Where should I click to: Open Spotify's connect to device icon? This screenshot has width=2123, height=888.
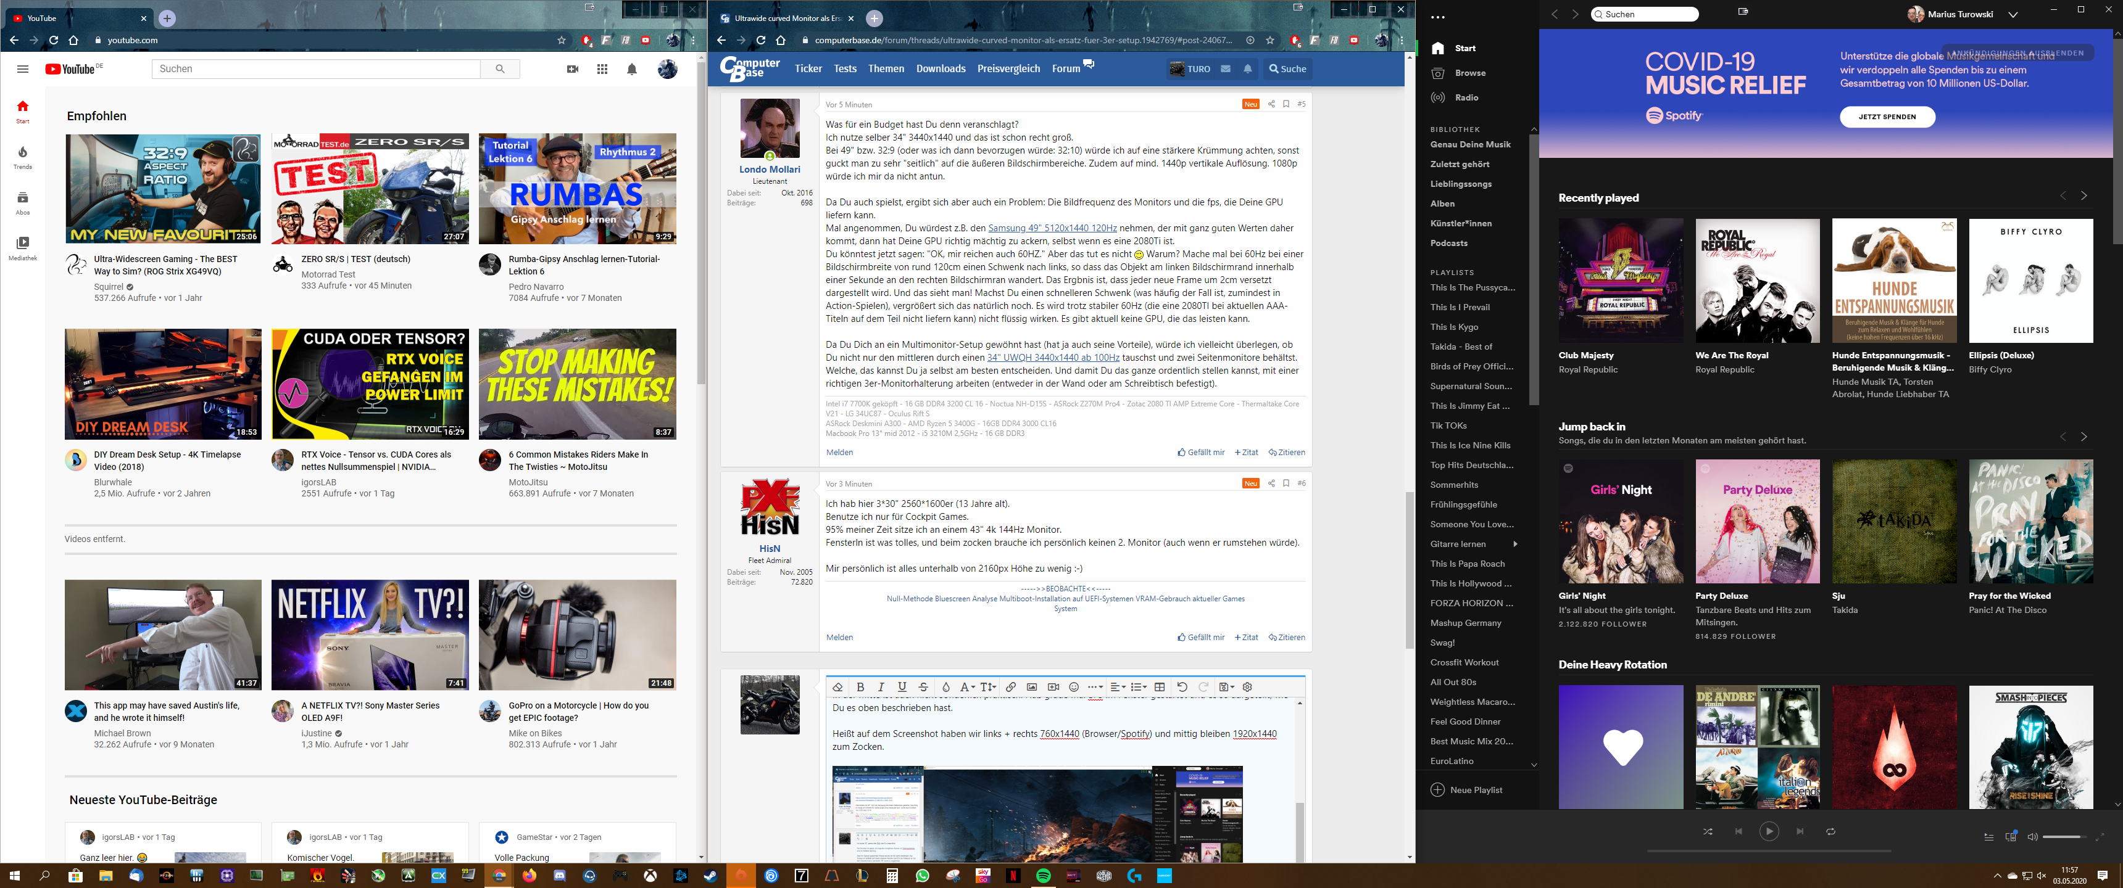click(2010, 837)
